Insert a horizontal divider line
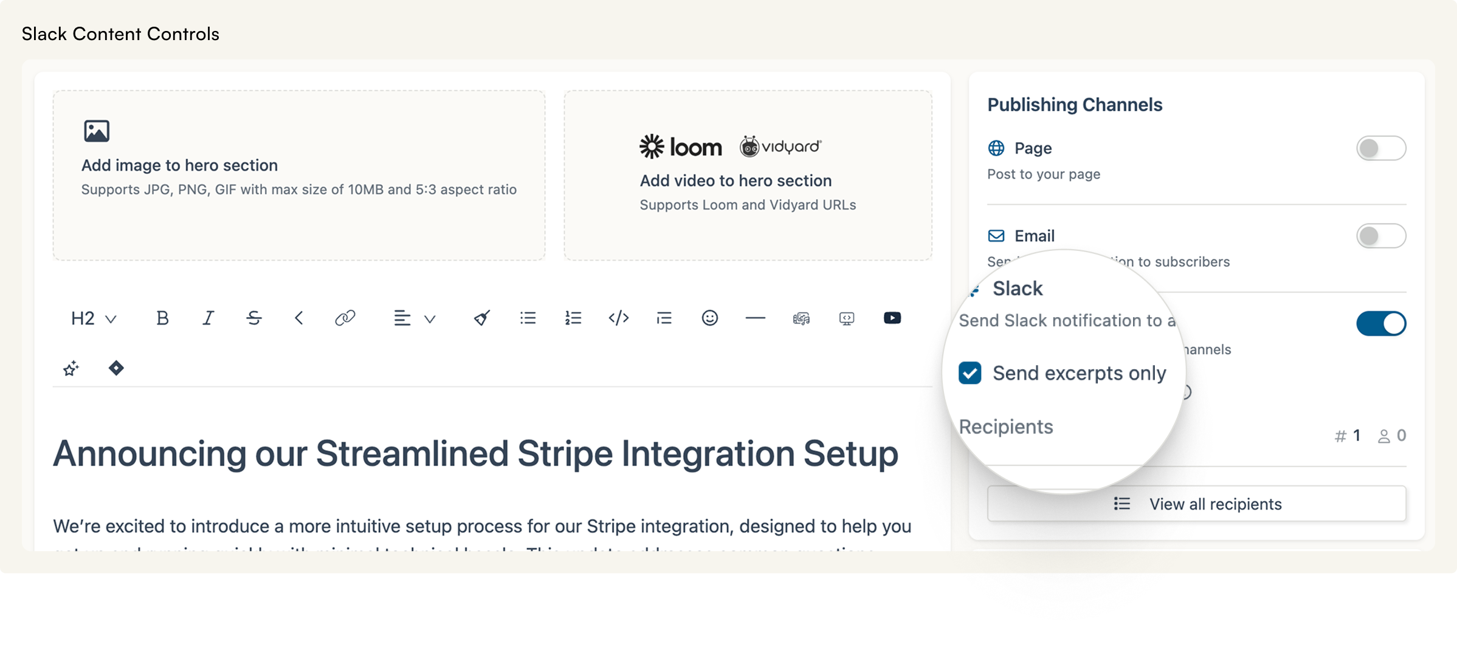 click(x=755, y=318)
